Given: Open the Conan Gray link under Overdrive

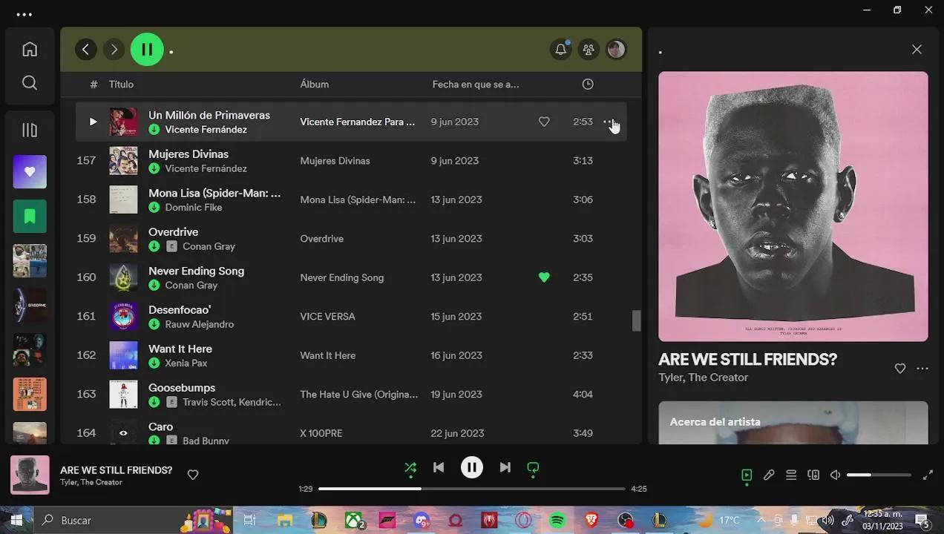Looking at the screenshot, I should pos(209,246).
